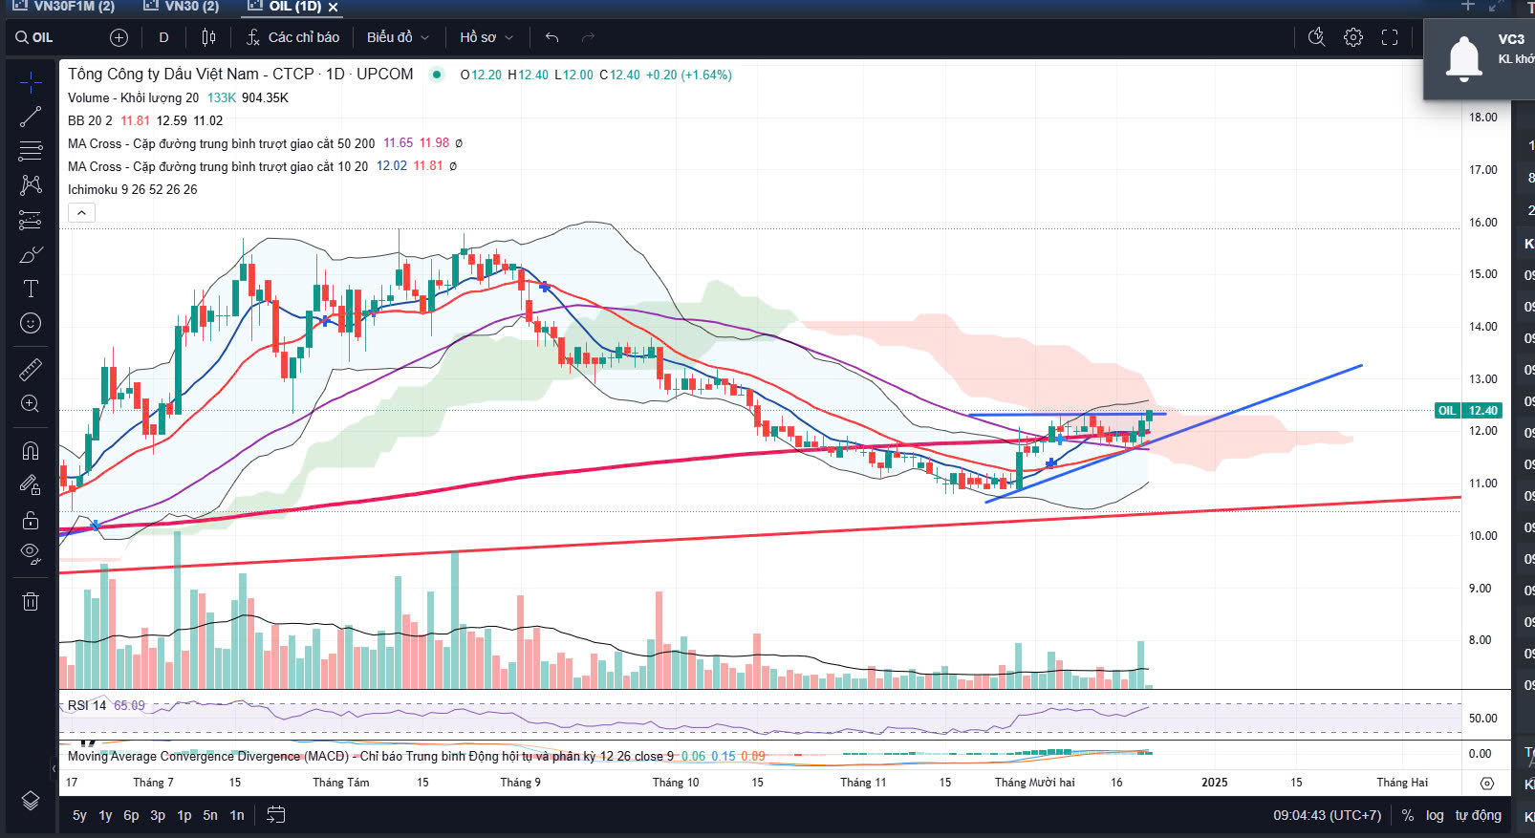Select the brush drawing tool
The width and height of the screenshot is (1535, 838).
click(x=31, y=254)
